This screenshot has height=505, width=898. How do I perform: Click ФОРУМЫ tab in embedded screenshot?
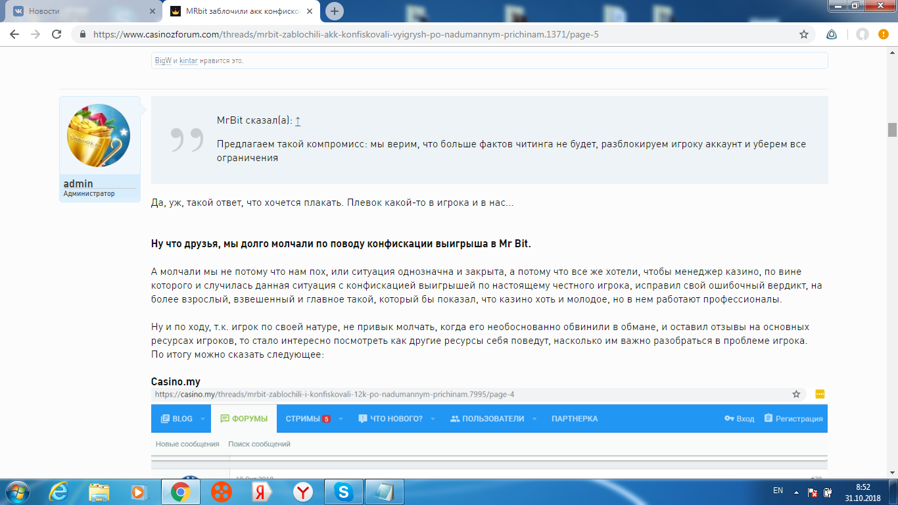(x=244, y=418)
